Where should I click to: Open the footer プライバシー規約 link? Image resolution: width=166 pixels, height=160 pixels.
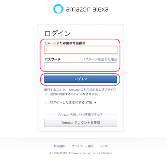82,146
